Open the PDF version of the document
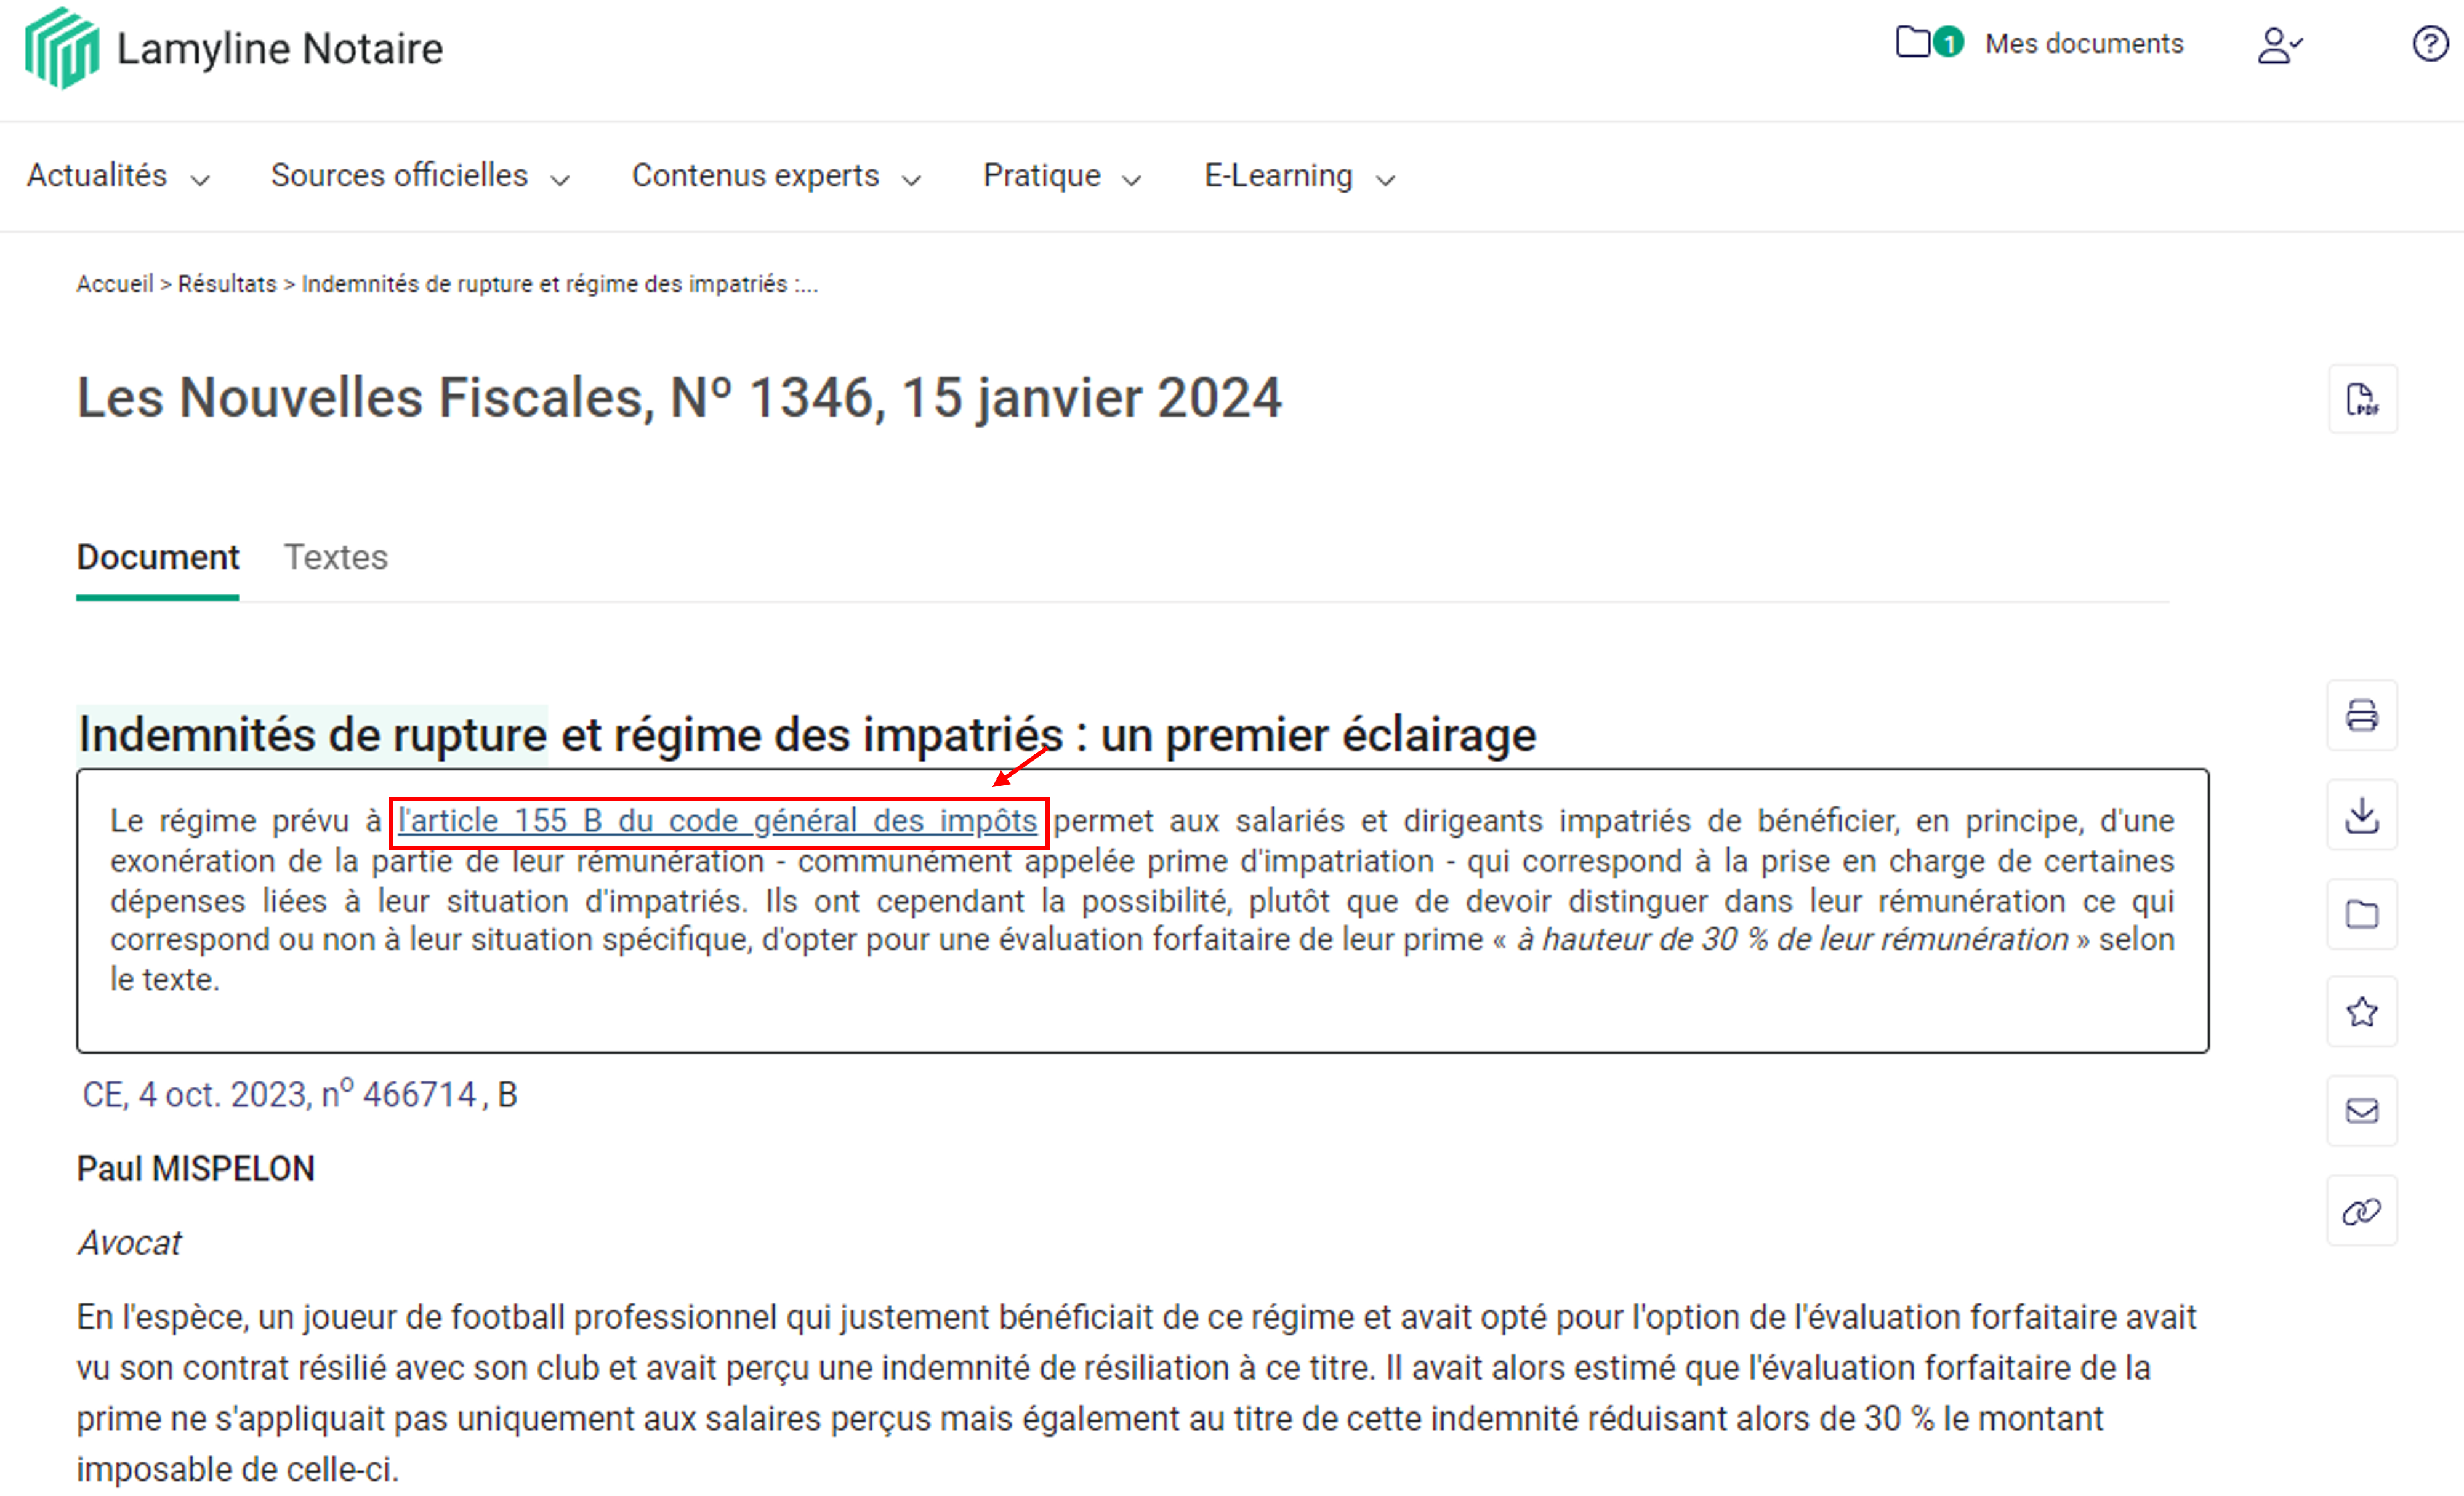Viewport: 2464px width, 1496px height. point(2363,399)
